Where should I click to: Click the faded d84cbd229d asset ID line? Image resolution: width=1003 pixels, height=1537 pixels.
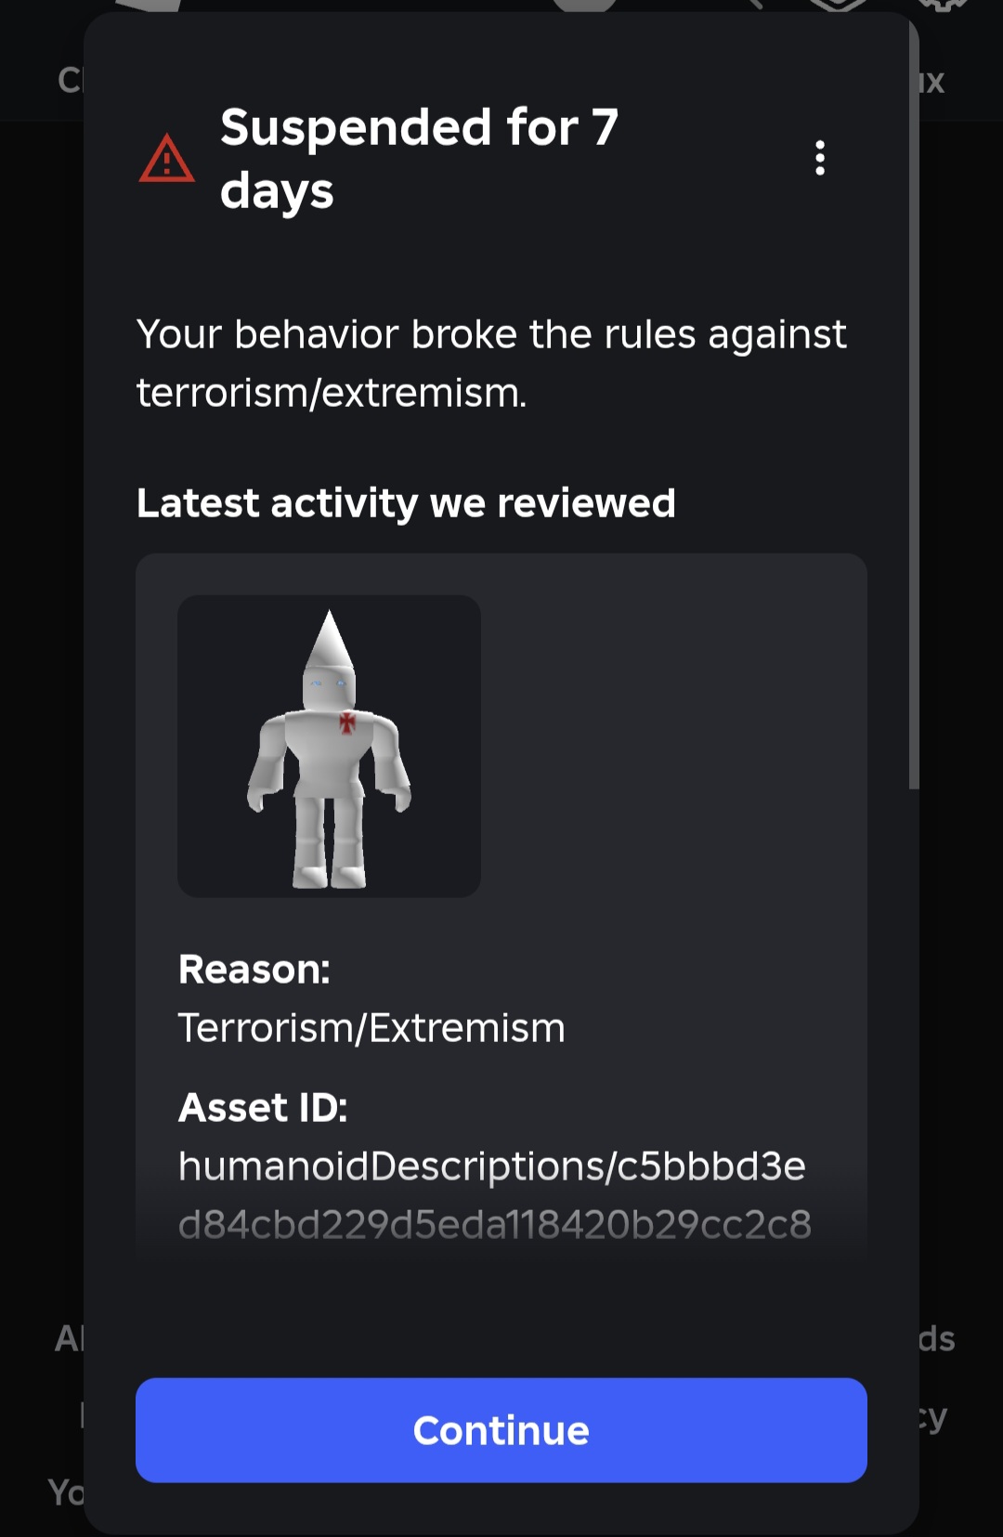[495, 1225]
